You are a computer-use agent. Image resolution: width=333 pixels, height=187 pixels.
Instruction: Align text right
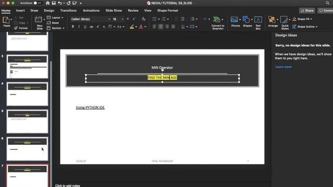coord(167,26)
